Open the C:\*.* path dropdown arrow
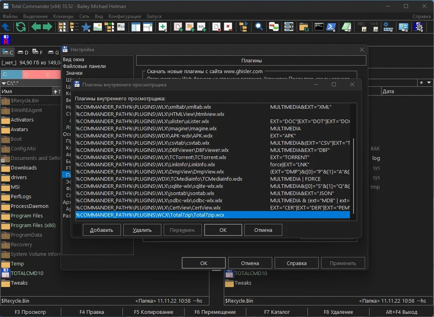434x317 pixels. pos(4,83)
